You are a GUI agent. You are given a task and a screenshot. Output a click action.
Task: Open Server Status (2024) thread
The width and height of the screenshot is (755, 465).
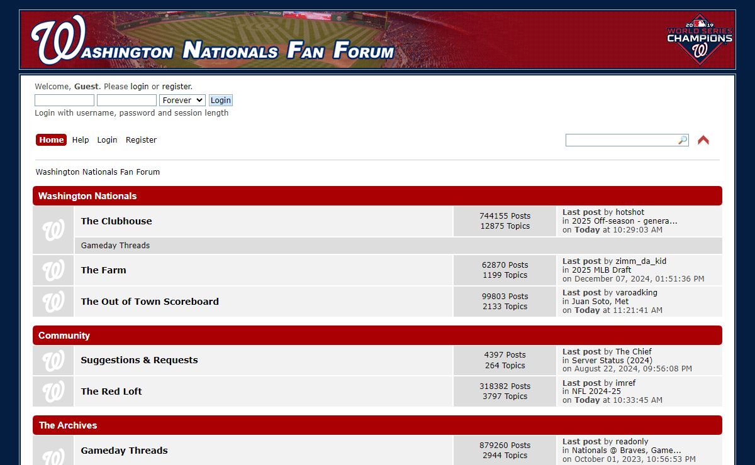coord(612,361)
